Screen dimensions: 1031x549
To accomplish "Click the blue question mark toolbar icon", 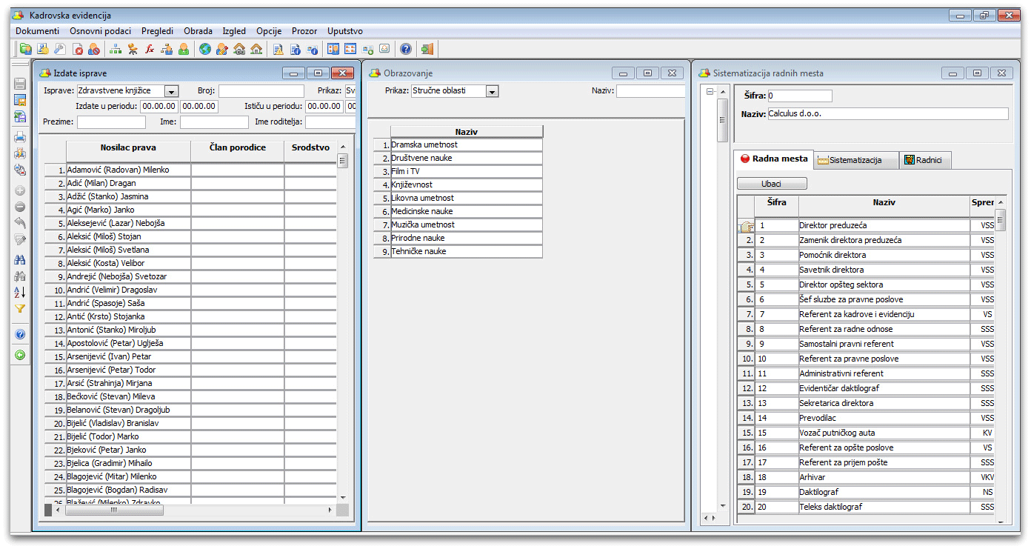I will point(406,50).
